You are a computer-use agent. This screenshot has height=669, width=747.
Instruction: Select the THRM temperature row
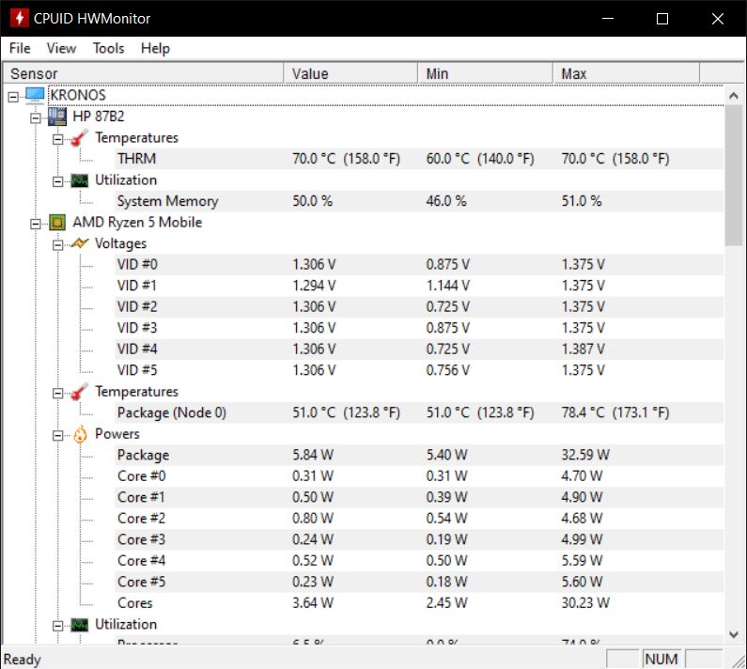point(419,159)
